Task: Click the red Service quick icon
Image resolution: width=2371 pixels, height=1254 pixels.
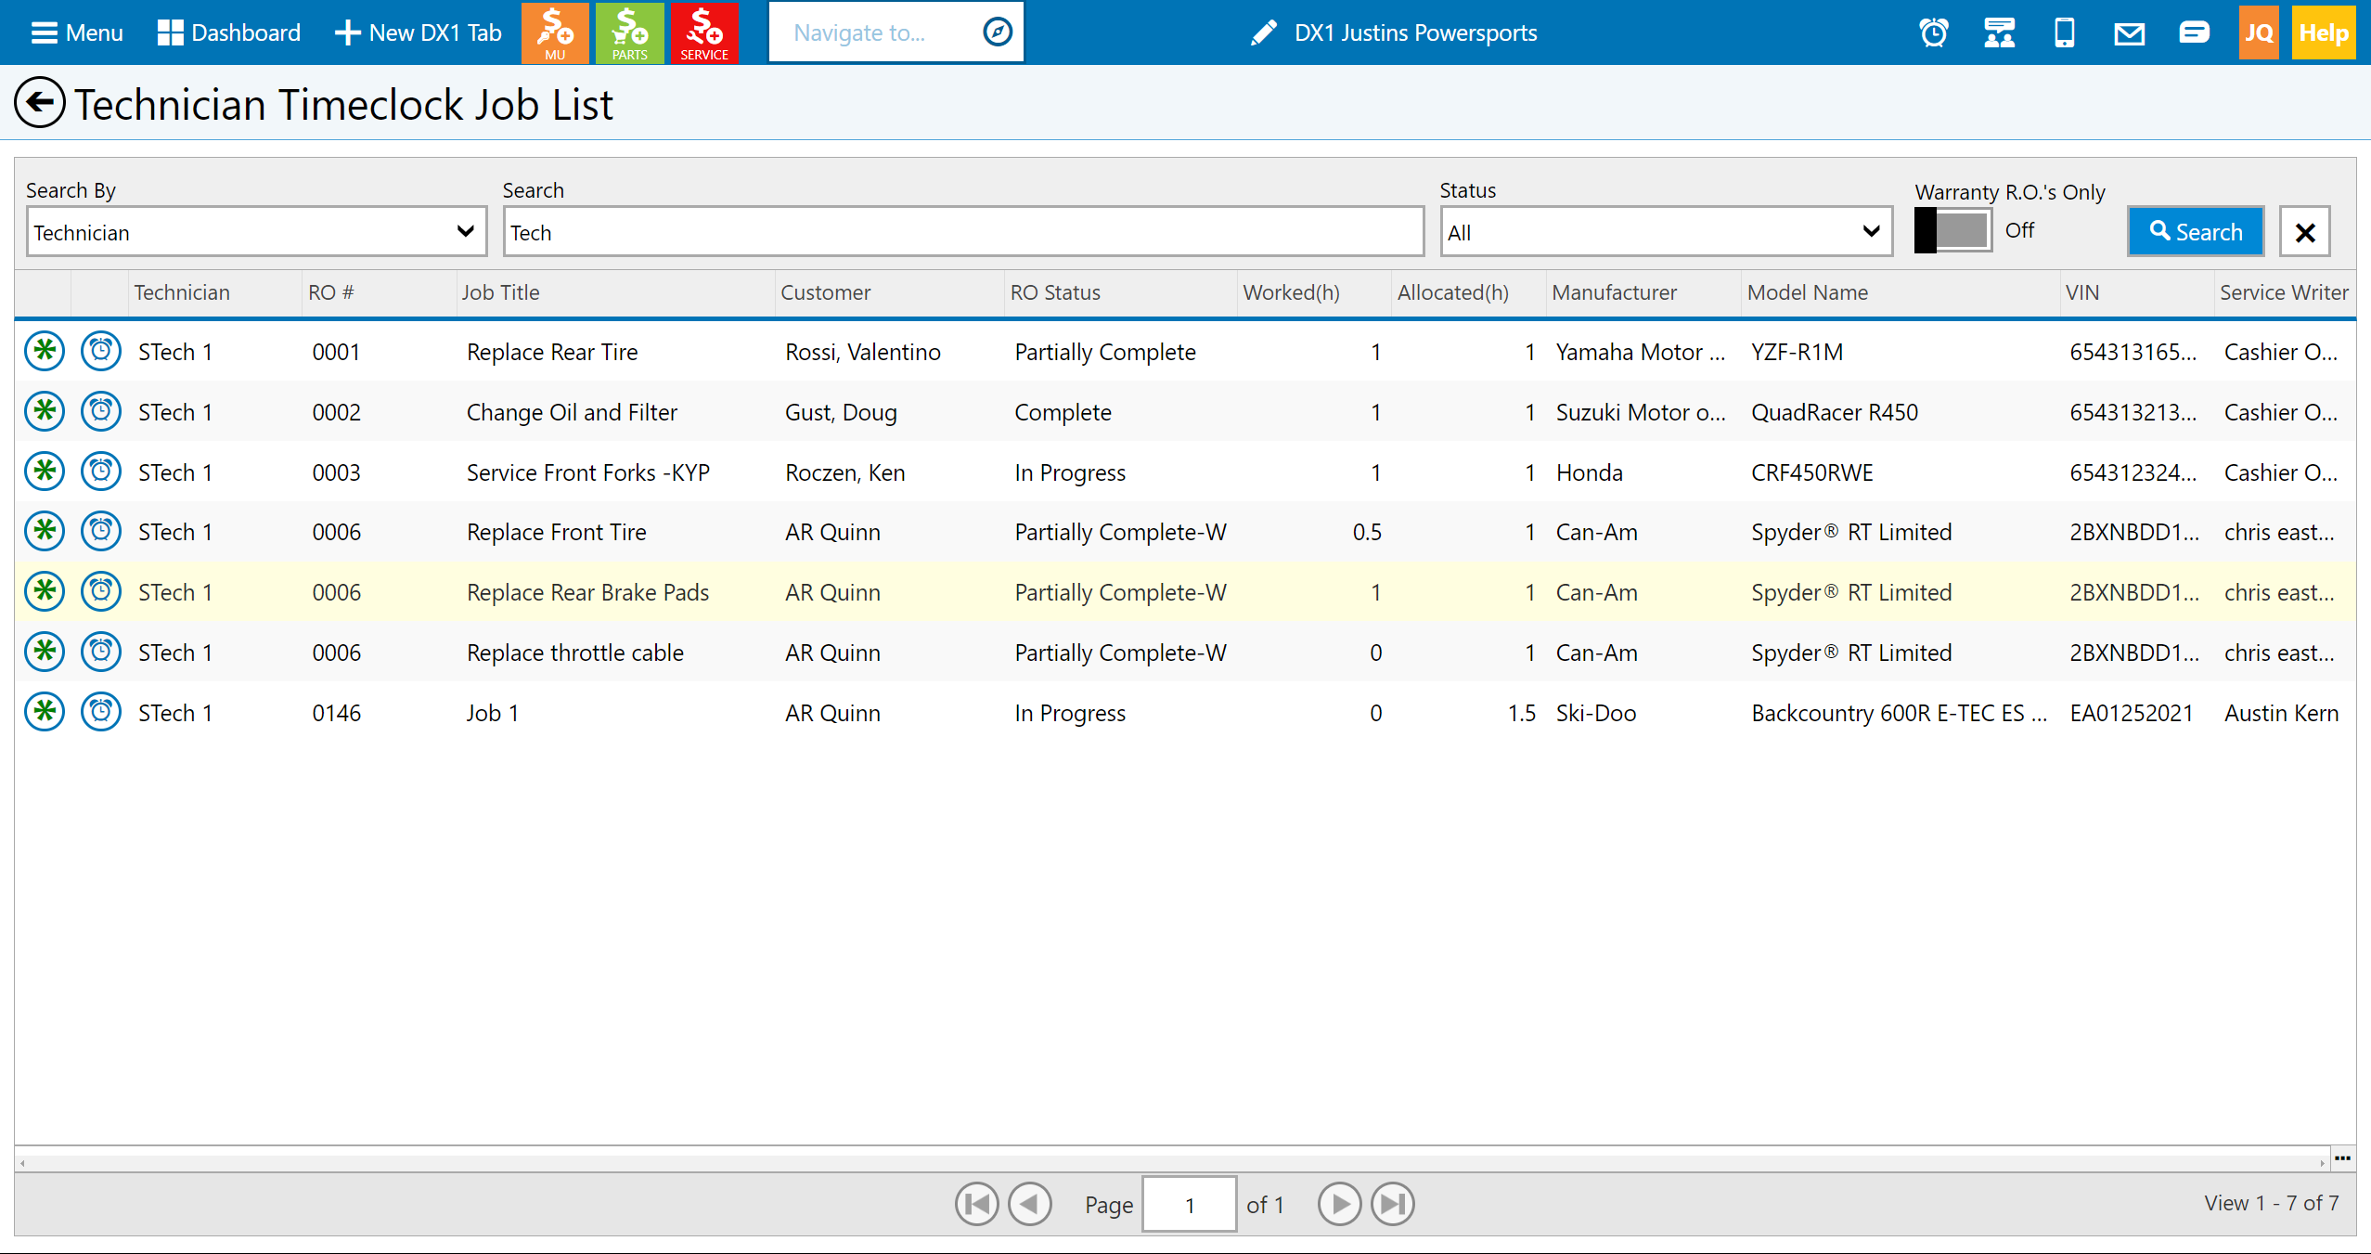Action: tap(703, 32)
